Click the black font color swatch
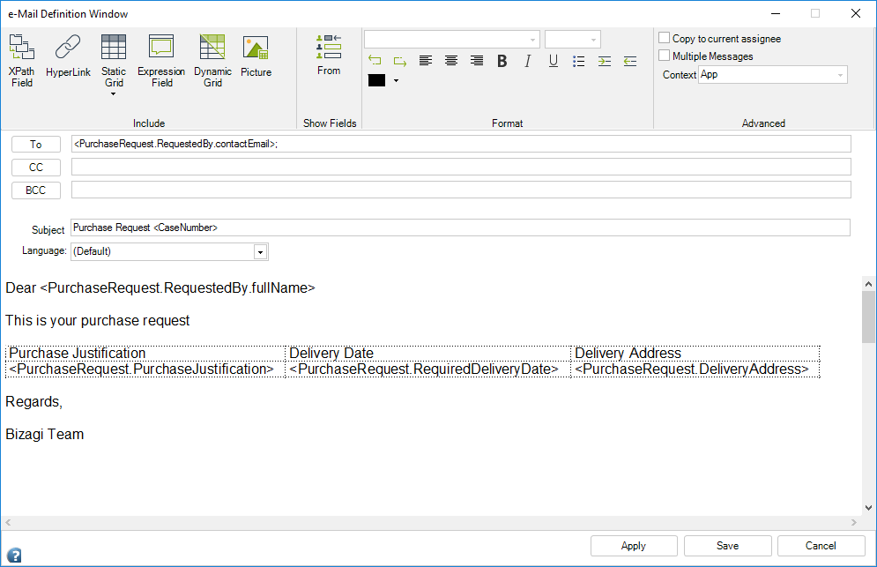 click(376, 80)
